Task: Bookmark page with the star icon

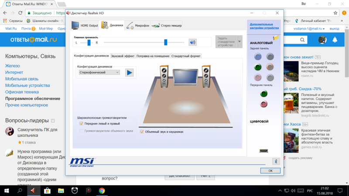Action: pyautogui.click(x=335, y=13)
